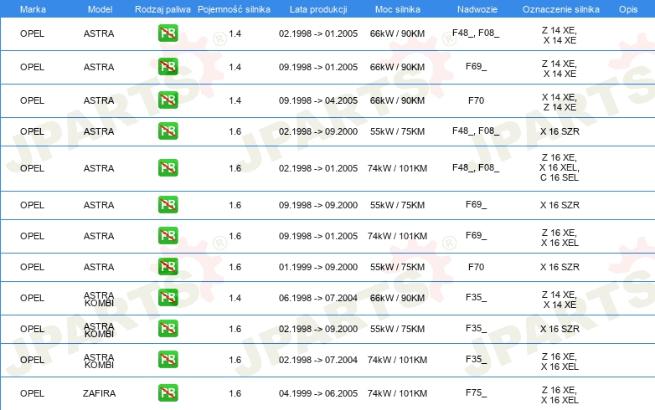Select the F75_ body code cell
The image size is (655, 410).
point(477,392)
